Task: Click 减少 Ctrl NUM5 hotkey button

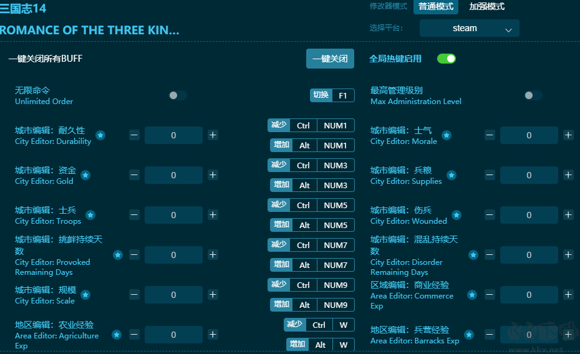Action: coord(311,205)
